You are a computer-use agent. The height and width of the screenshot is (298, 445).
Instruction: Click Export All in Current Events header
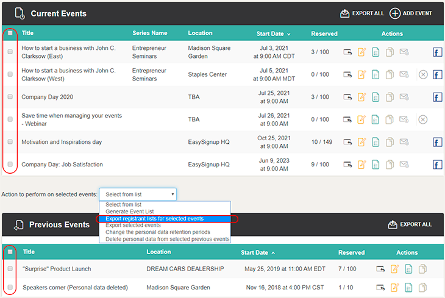click(362, 13)
